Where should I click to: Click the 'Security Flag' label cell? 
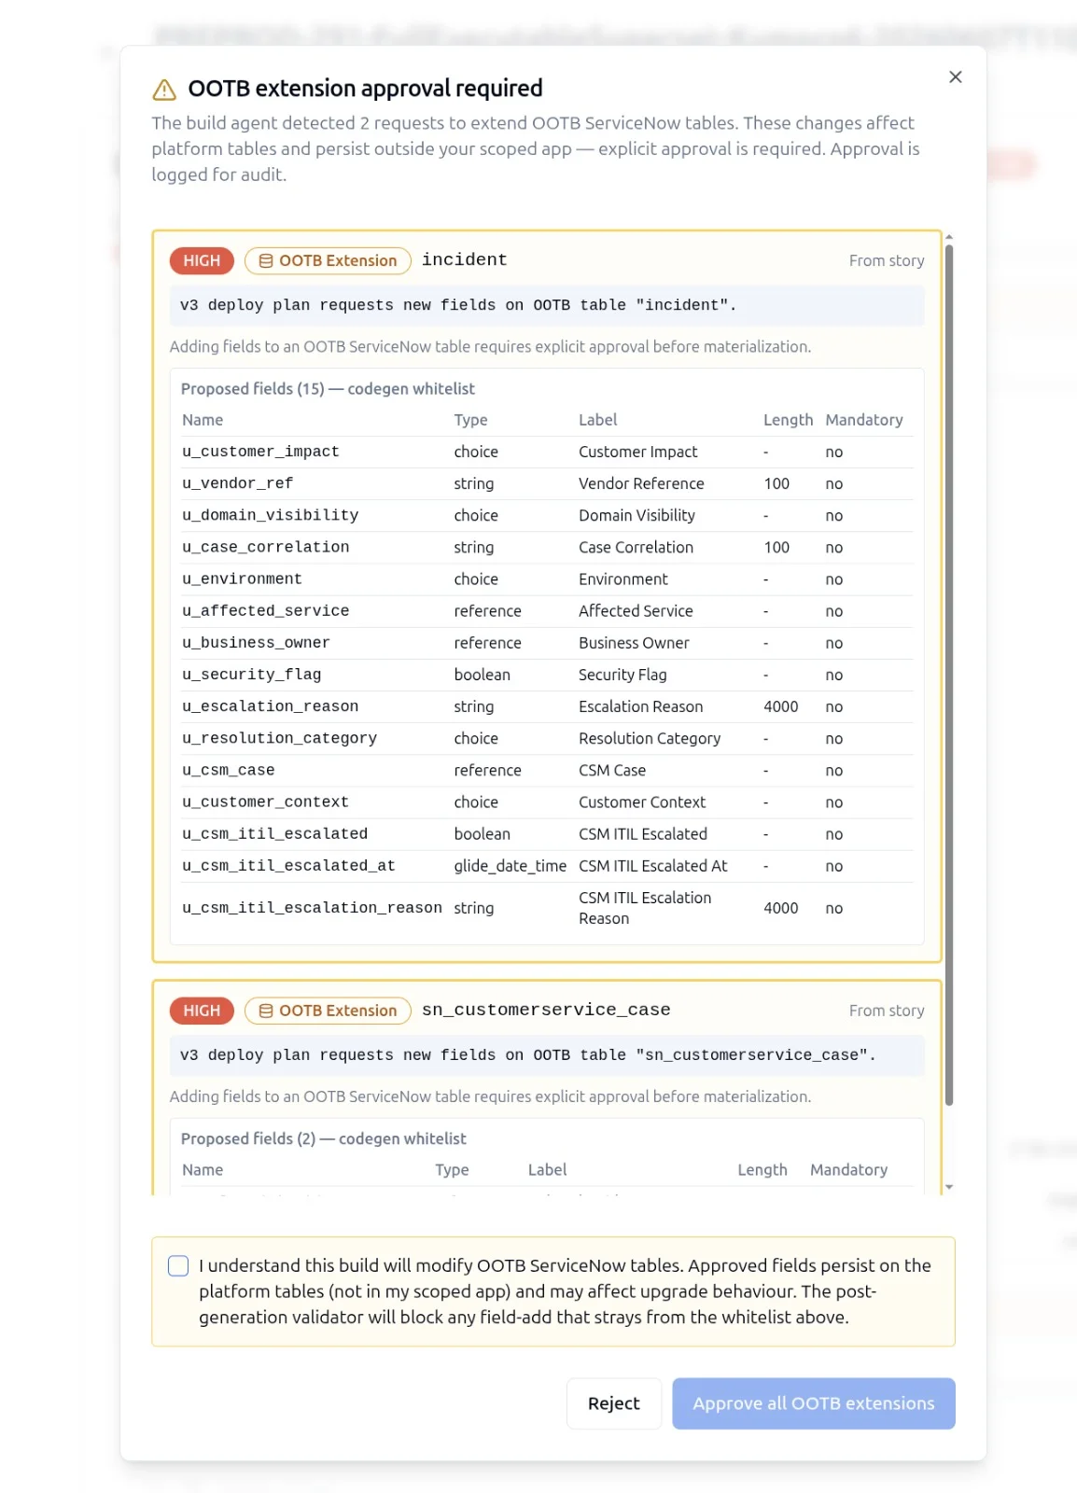coord(622,674)
